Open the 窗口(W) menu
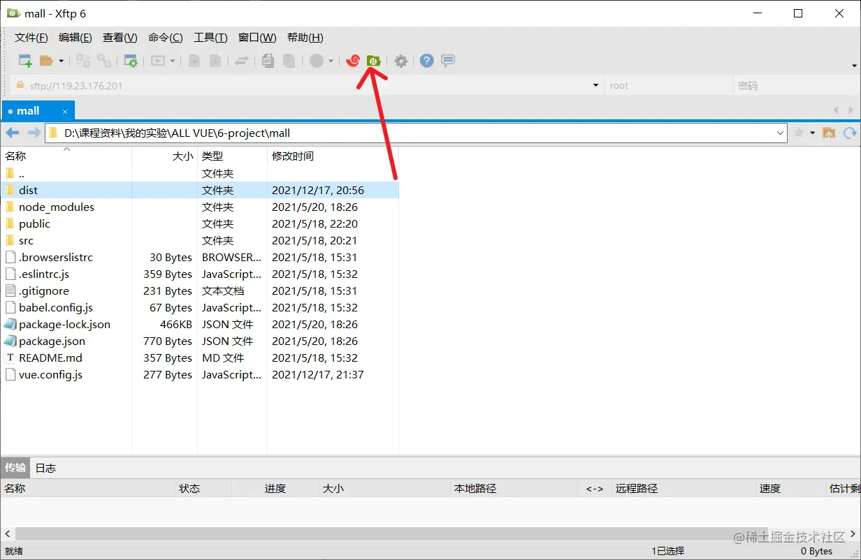The height and width of the screenshot is (560, 861). click(257, 38)
